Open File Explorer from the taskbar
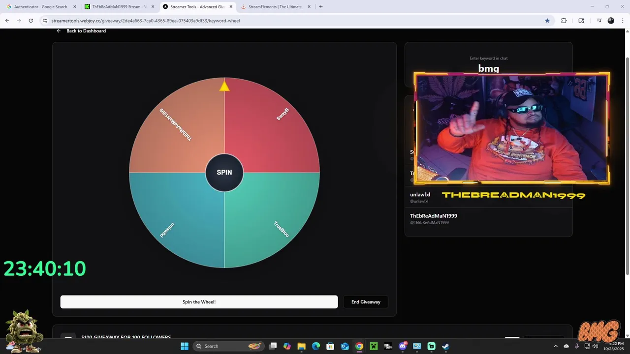630x354 pixels. [302, 346]
